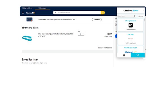Open the inflatable pool product thumbnail
Screen dimensions: 166x101
point(27,38)
